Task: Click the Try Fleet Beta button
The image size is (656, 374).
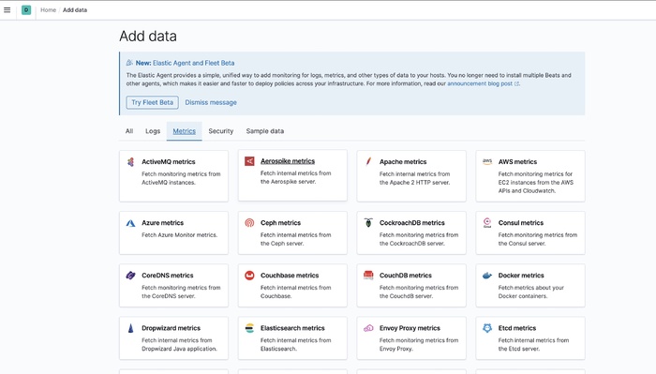Action: 152,102
